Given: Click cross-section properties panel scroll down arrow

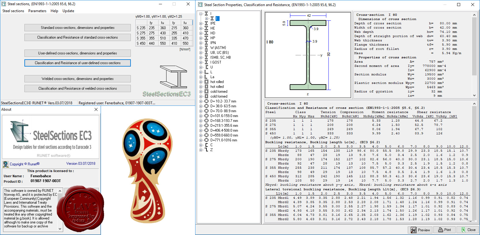Looking at the screenshot, I should click(474, 95).
